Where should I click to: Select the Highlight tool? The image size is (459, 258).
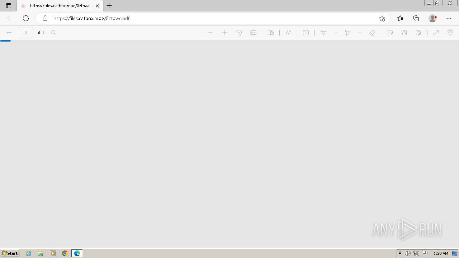[x=348, y=33]
